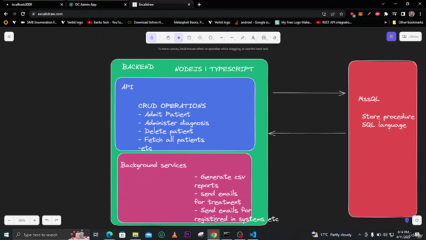Open the Other bookmarks folder

point(407,22)
